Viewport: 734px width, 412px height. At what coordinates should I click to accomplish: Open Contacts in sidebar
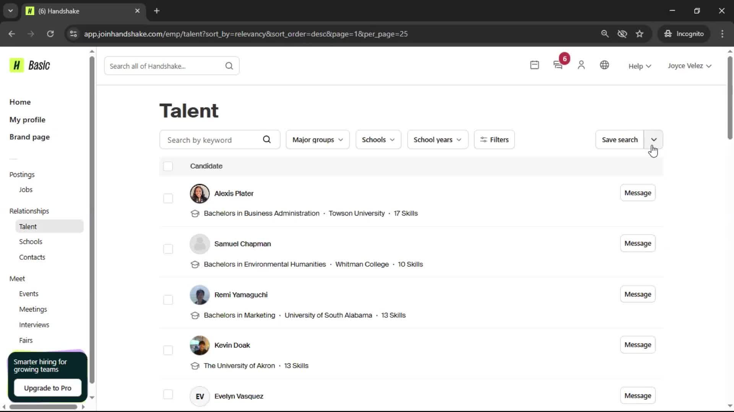pyautogui.click(x=32, y=257)
